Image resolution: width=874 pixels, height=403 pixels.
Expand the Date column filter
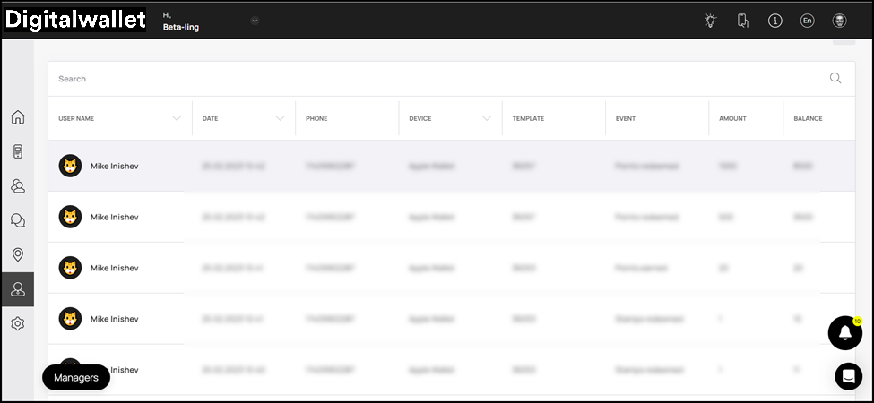click(x=280, y=118)
